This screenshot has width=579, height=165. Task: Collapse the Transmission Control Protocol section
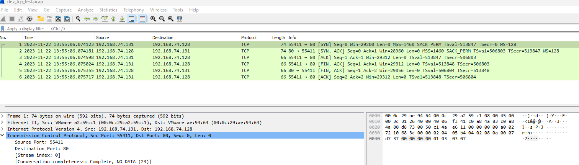[3, 136]
